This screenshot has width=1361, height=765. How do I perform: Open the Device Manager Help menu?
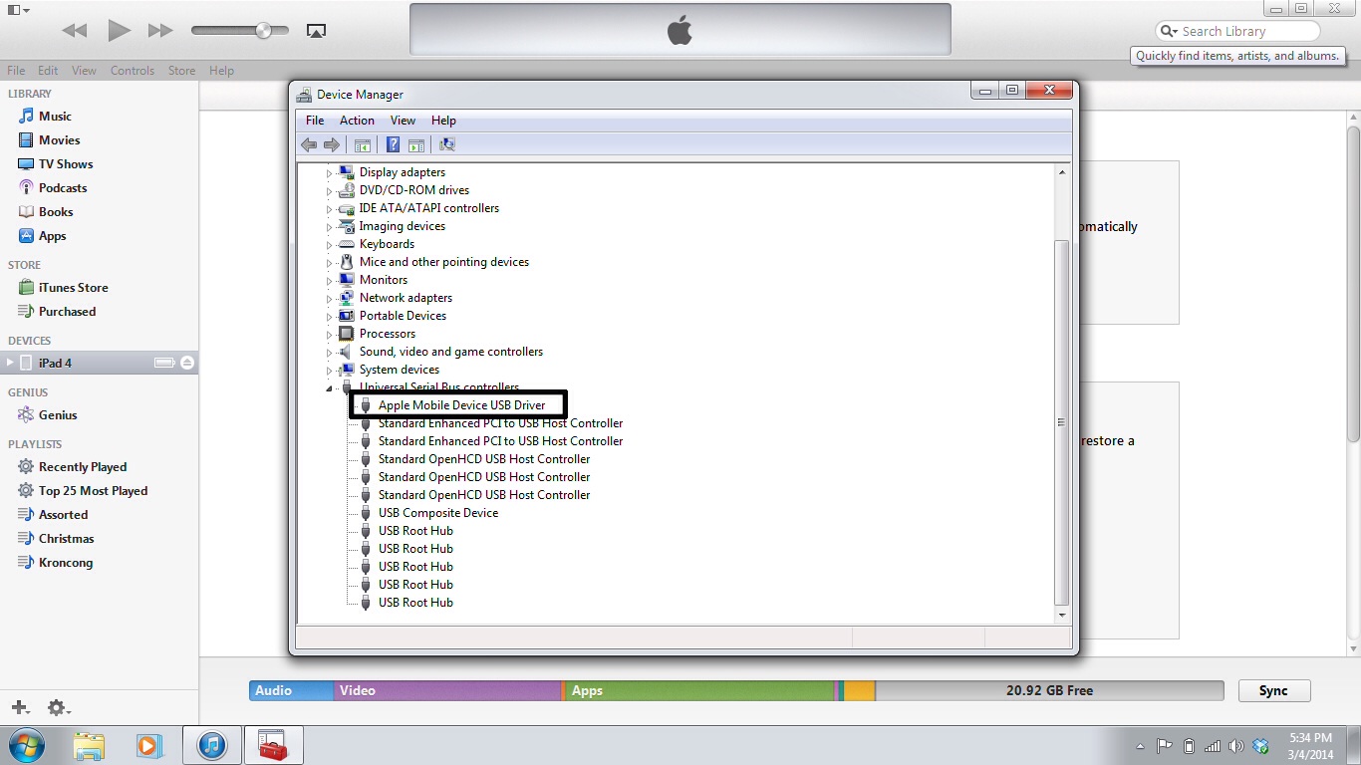(443, 121)
